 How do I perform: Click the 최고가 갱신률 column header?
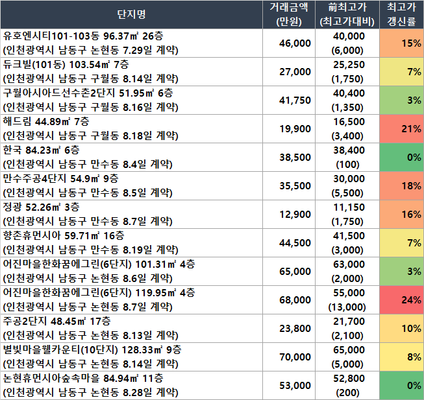tap(401, 14)
